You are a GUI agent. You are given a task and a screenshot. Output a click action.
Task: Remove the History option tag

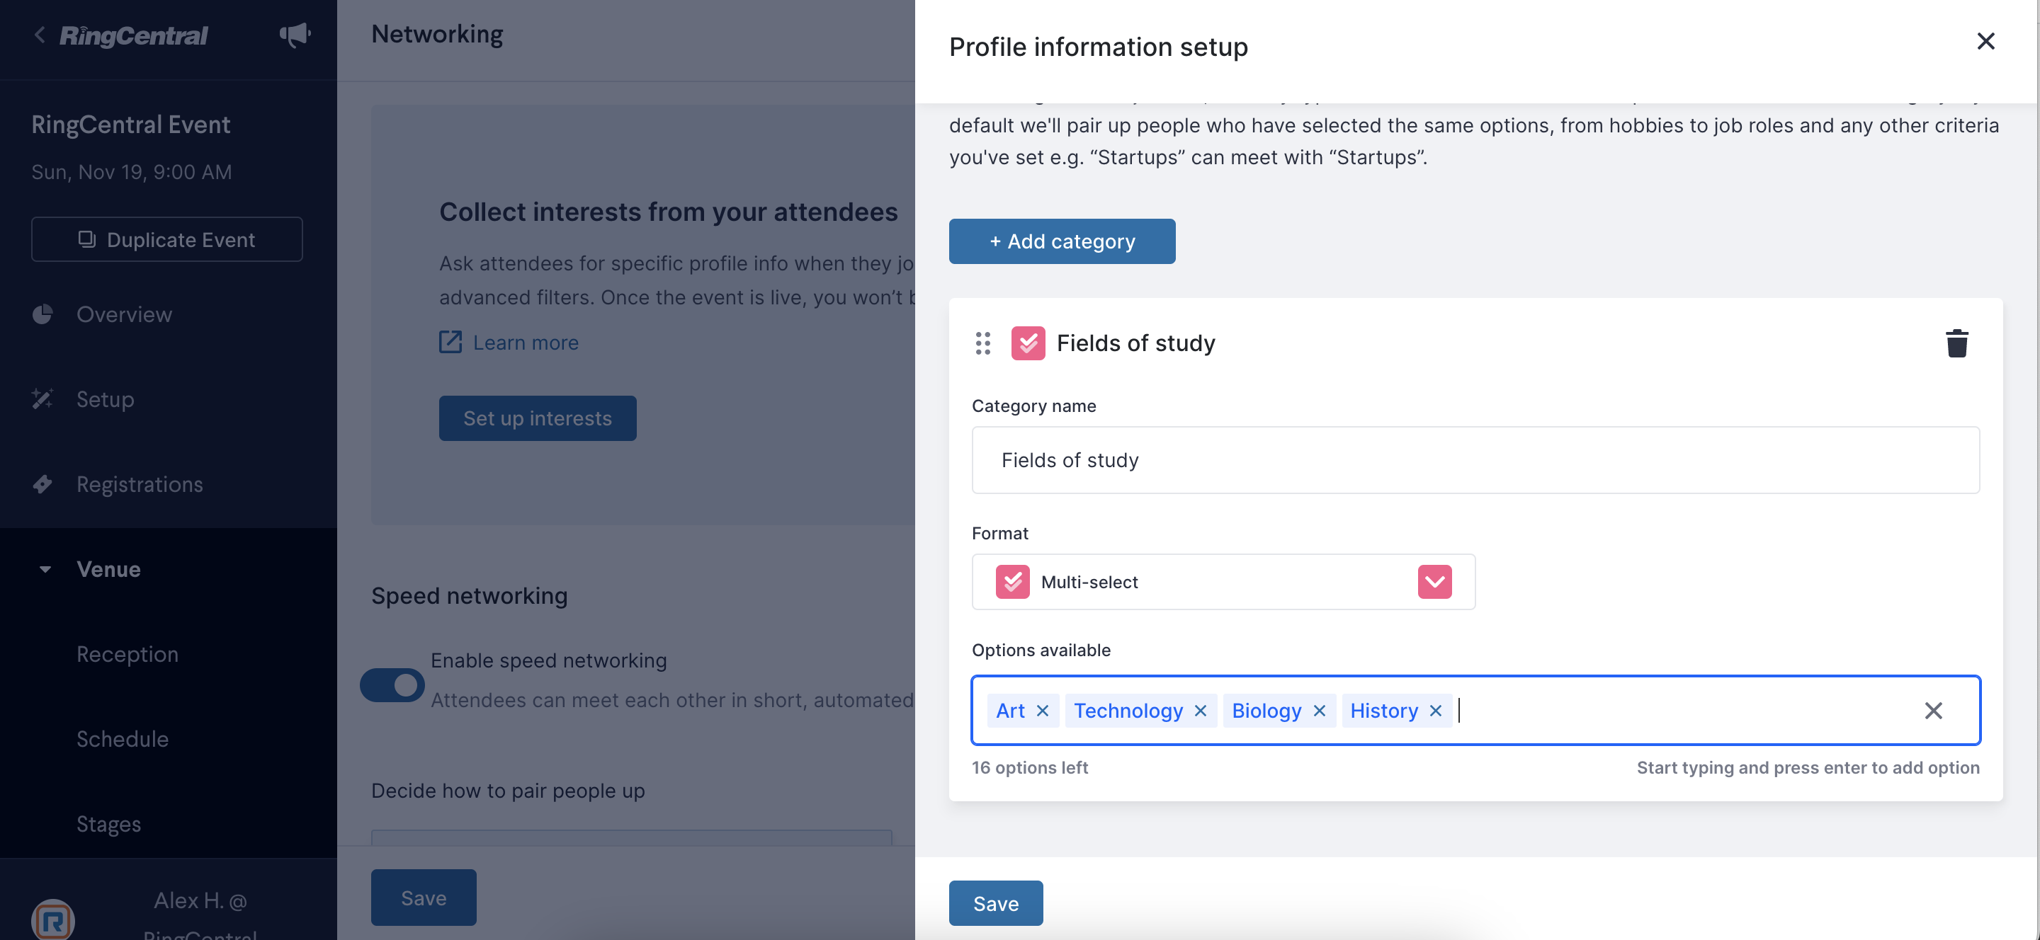click(1435, 711)
